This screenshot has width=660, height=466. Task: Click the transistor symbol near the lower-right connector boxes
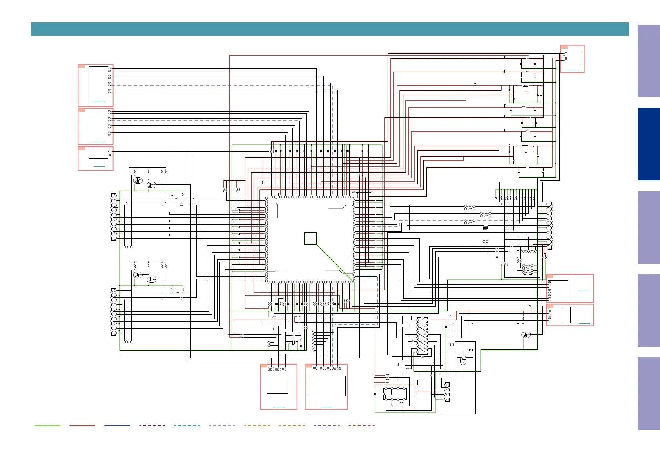[526, 335]
